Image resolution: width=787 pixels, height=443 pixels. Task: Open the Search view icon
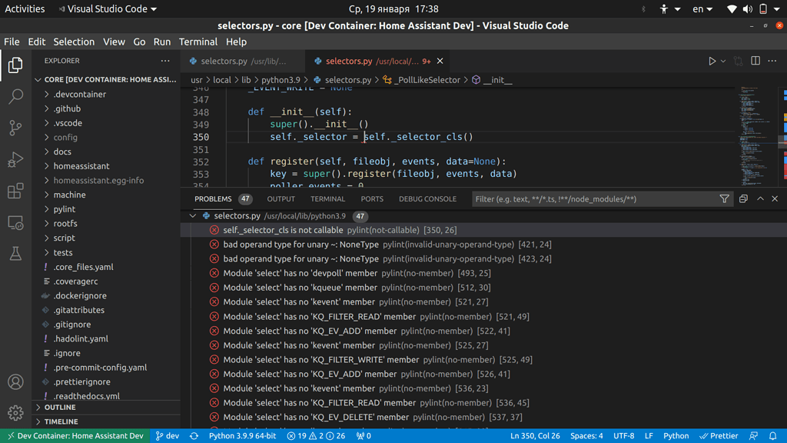click(x=15, y=96)
